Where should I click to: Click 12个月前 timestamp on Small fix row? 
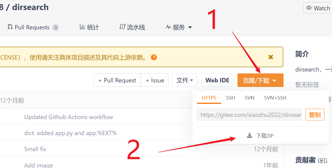[x=266, y=149]
